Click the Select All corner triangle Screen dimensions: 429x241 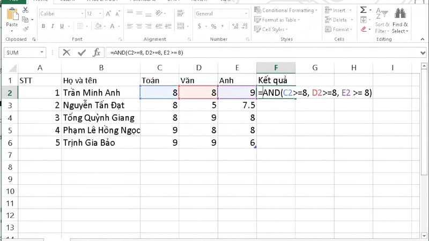tap(12, 67)
